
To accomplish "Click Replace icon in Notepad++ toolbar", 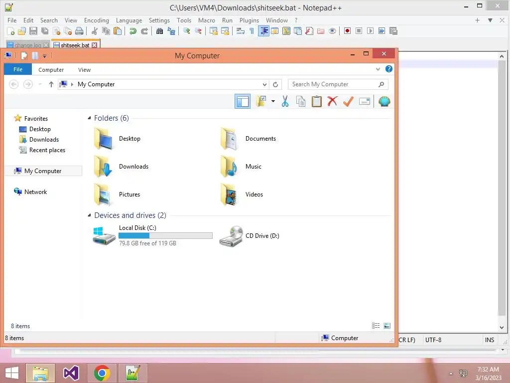I will 171,31.
